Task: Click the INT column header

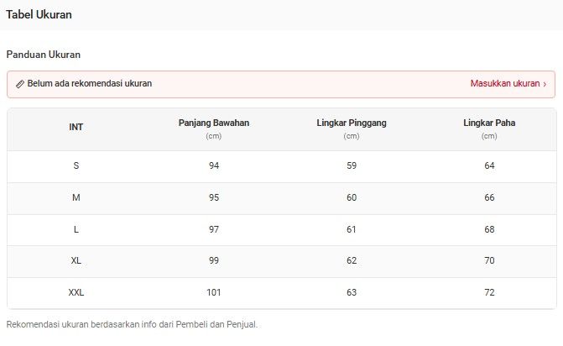Action: [x=76, y=128]
